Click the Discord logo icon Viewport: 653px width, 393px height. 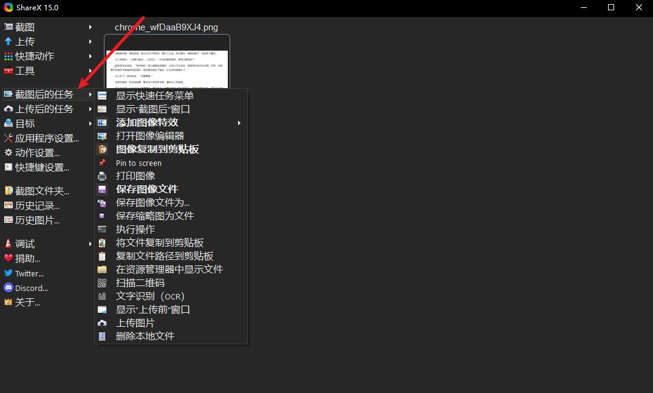(x=9, y=288)
